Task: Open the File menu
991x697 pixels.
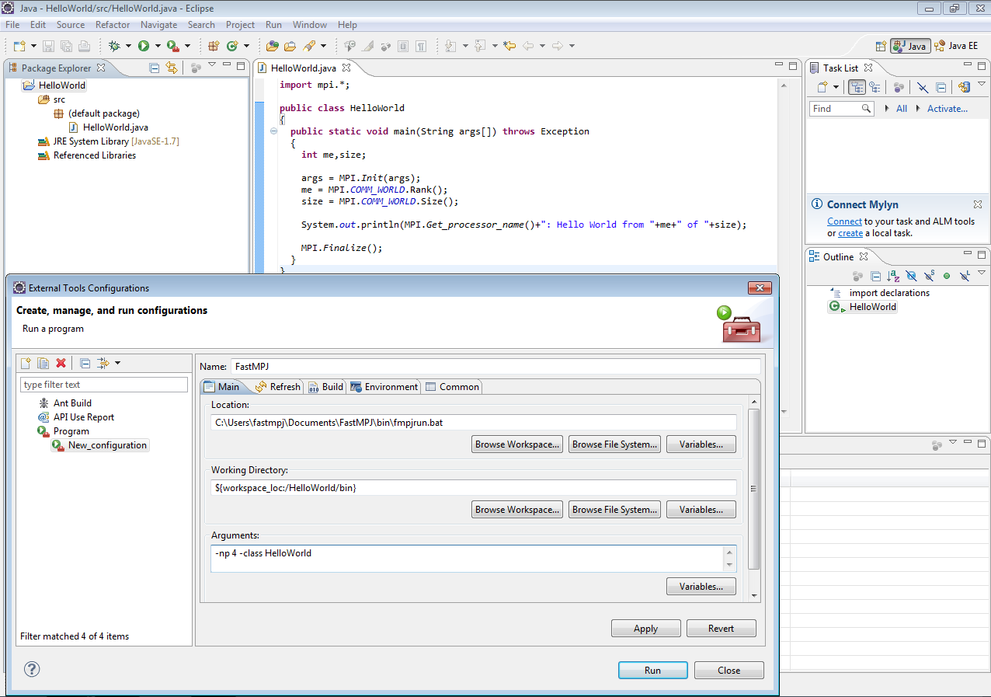Action: coord(12,25)
